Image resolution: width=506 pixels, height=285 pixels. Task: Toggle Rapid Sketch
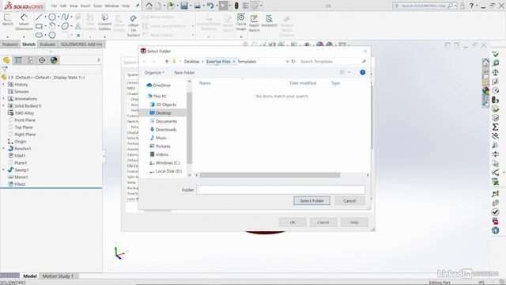point(254,23)
